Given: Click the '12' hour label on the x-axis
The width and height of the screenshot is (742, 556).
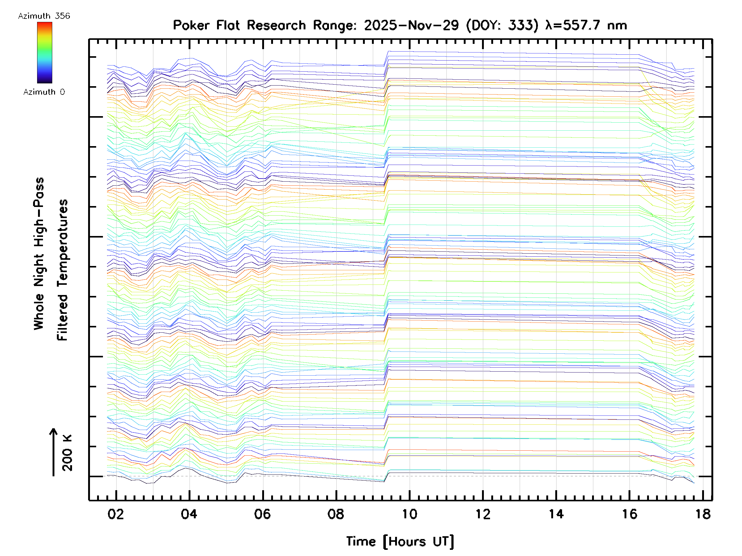Looking at the screenshot, I should tap(483, 514).
